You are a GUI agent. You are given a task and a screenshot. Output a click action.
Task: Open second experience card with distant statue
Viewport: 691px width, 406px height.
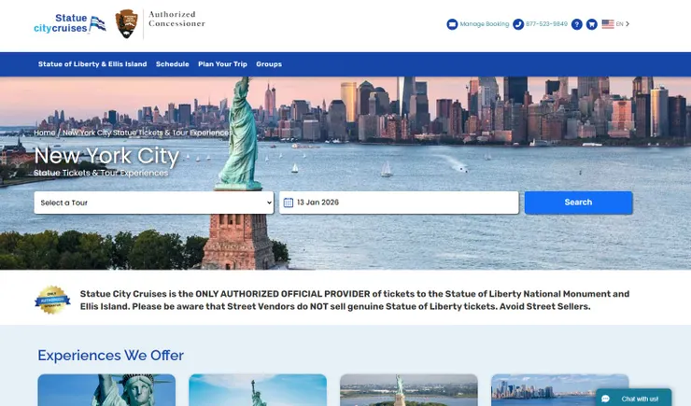coord(258,390)
